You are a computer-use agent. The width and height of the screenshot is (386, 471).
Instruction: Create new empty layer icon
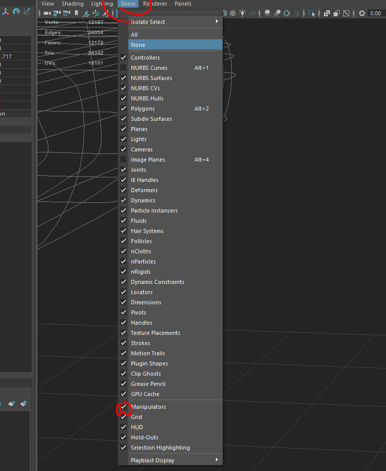coord(12,403)
